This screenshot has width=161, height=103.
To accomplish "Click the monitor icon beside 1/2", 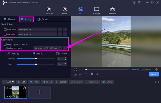I will 92,74.
